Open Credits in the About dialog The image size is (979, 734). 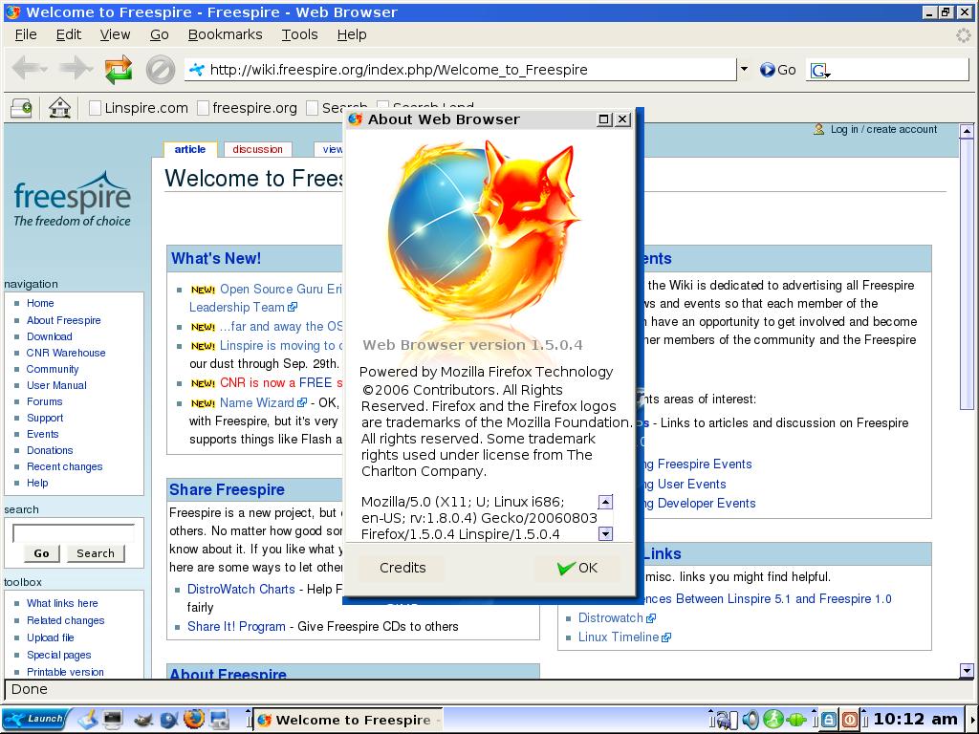pos(402,568)
